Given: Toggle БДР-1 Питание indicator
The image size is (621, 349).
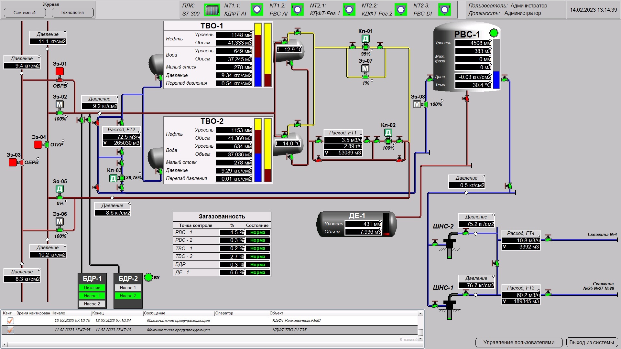Looking at the screenshot, I should tap(92, 288).
